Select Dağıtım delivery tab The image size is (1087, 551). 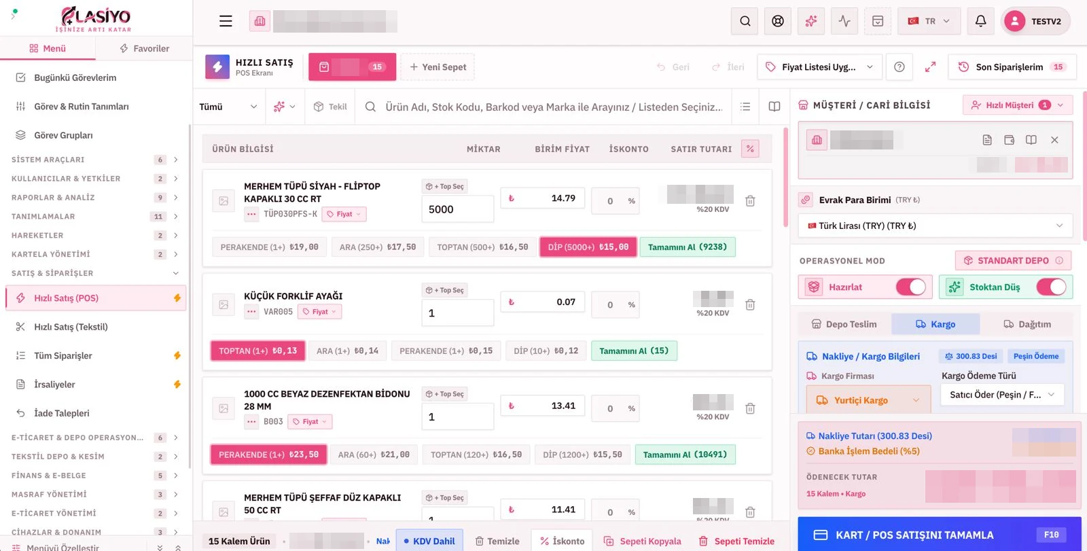pyautogui.click(x=1027, y=324)
